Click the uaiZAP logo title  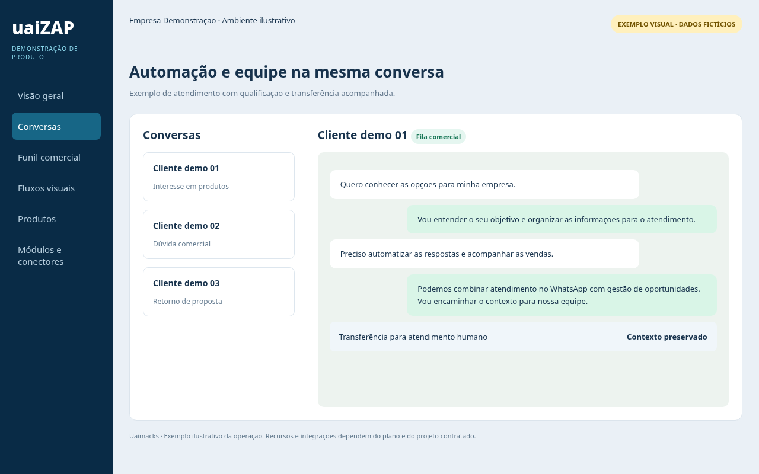coord(43,28)
